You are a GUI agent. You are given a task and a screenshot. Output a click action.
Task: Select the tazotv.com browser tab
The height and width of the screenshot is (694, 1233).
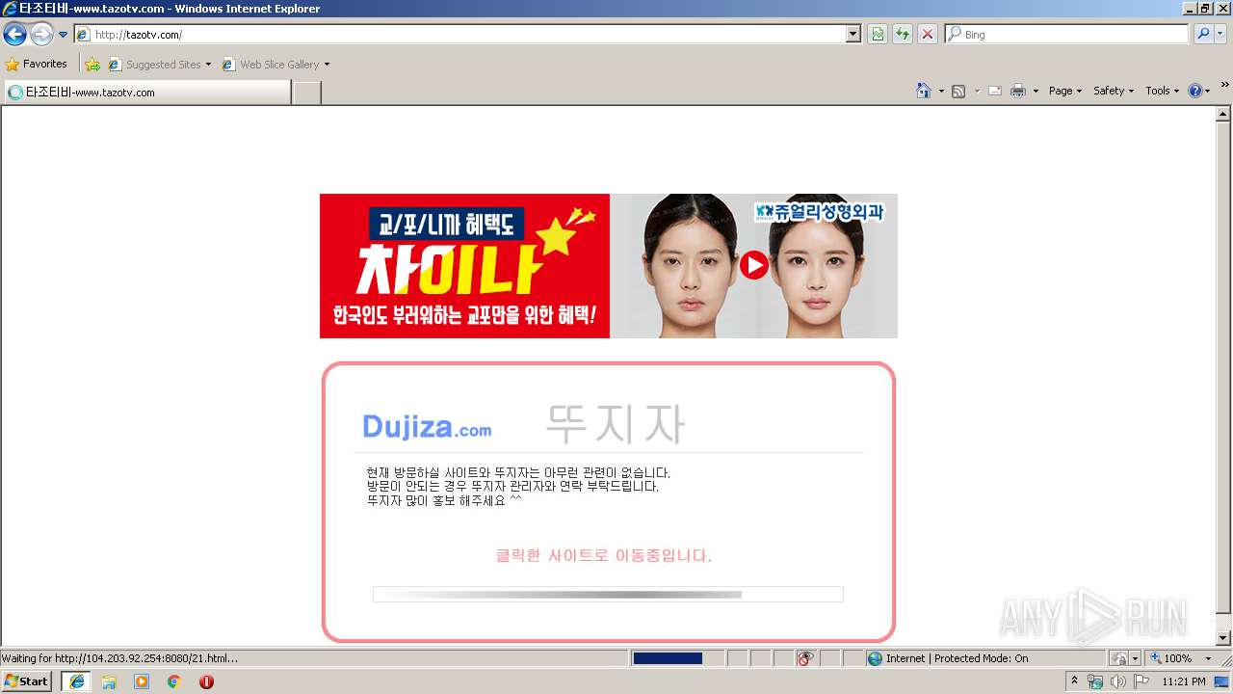146,93
